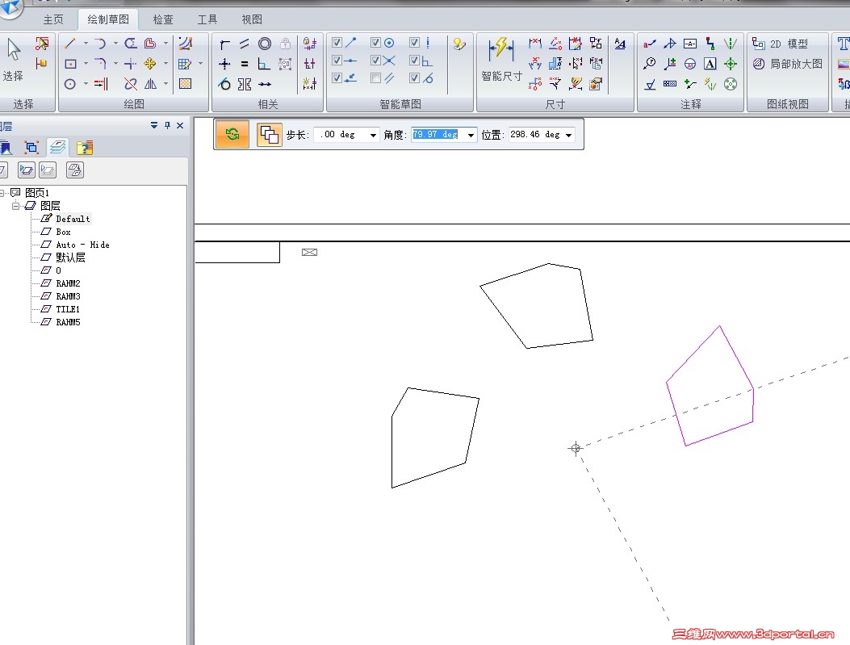Switch to the 检查 tab
The height and width of the screenshot is (645, 850).
162,19
